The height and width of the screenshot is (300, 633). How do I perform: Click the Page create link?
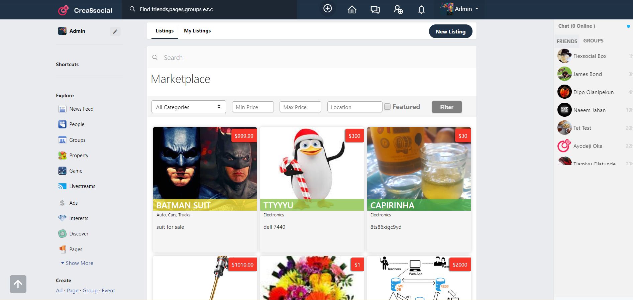[73, 291]
